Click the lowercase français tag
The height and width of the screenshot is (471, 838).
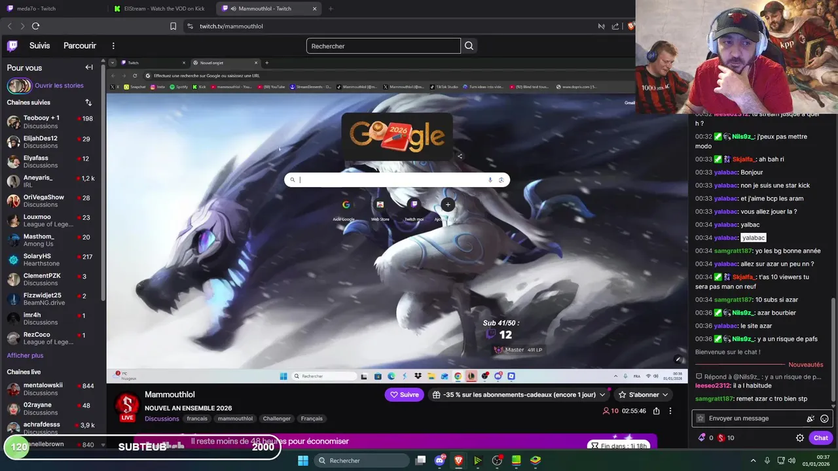pos(197,419)
